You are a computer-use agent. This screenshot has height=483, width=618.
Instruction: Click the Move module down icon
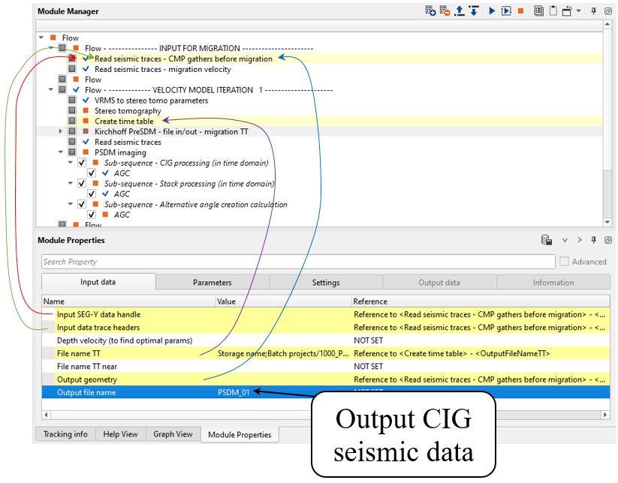[474, 11]
